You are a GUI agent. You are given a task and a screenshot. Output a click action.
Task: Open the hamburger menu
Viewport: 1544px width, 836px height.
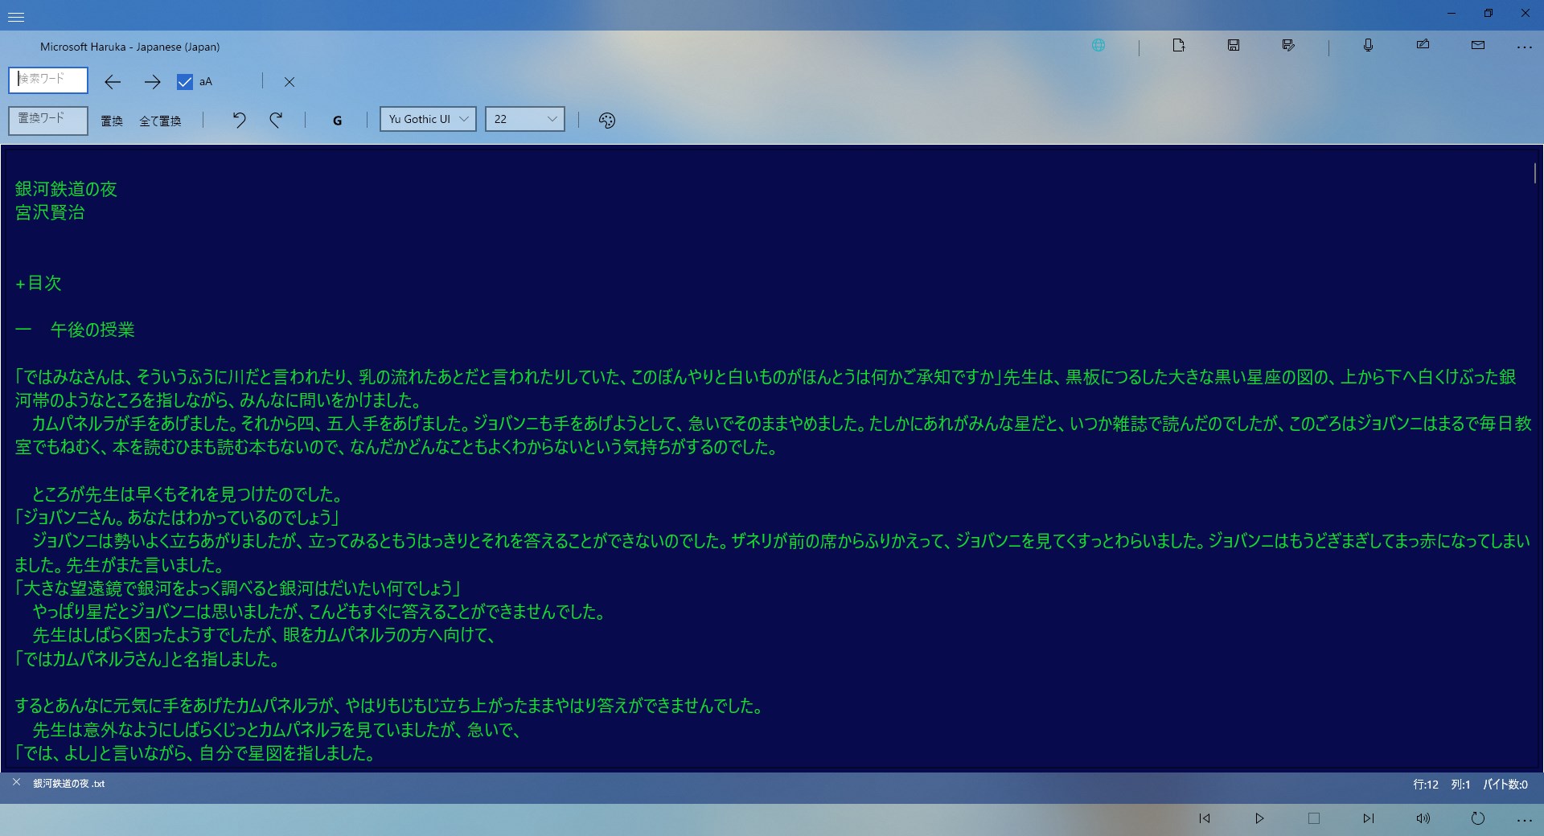click(x=15, y=16)
